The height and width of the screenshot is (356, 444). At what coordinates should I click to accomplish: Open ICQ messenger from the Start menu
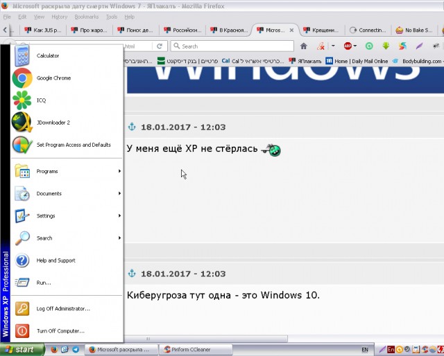67,100
